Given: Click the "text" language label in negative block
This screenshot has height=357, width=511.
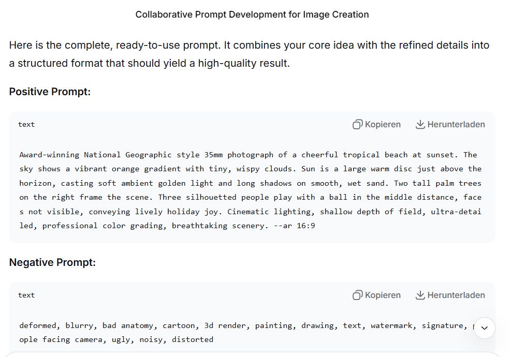Looking at the screenshot, I should [26, 295].
